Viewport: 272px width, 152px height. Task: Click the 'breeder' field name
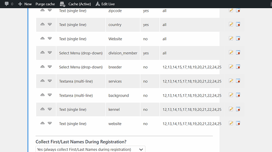[115, 67]
